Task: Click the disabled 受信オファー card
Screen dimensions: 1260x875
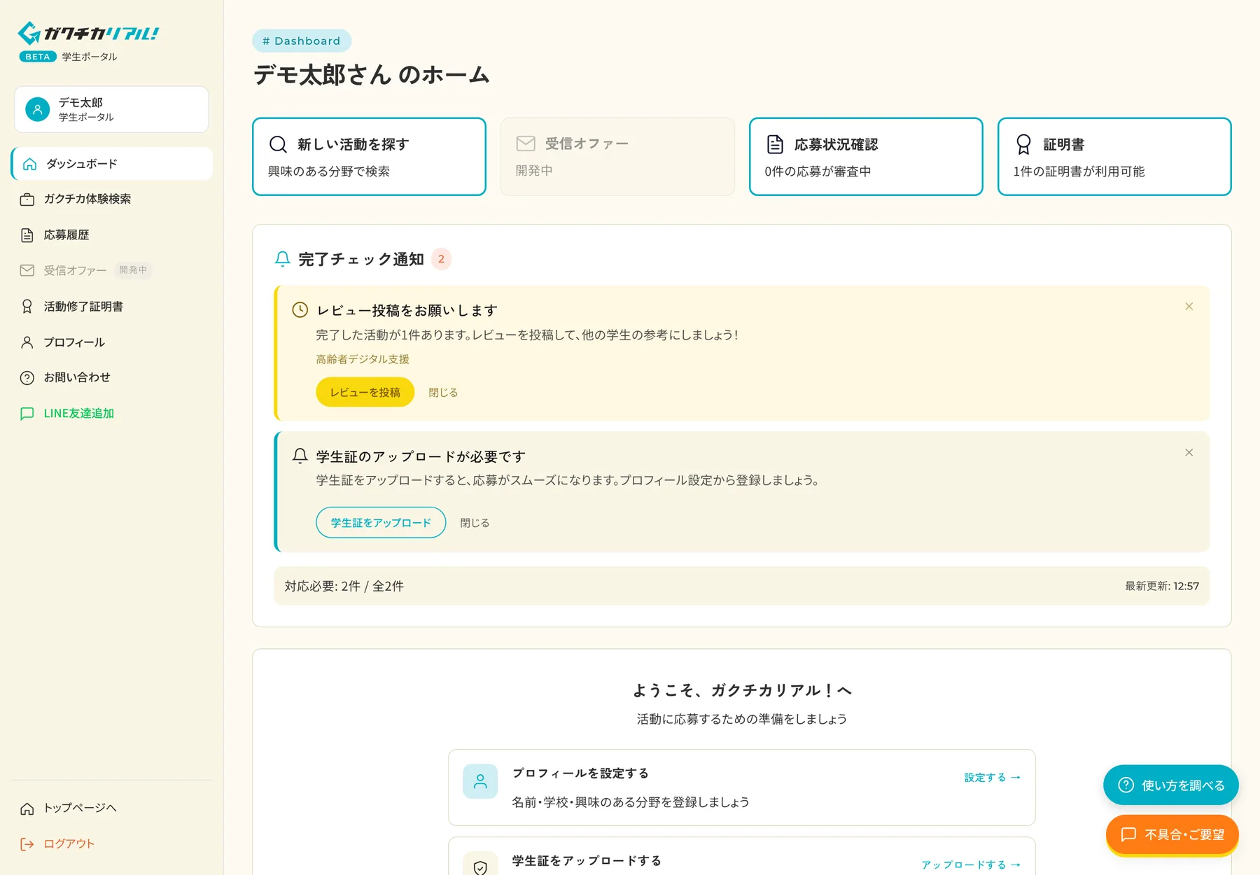Action: tap(617, 157)
